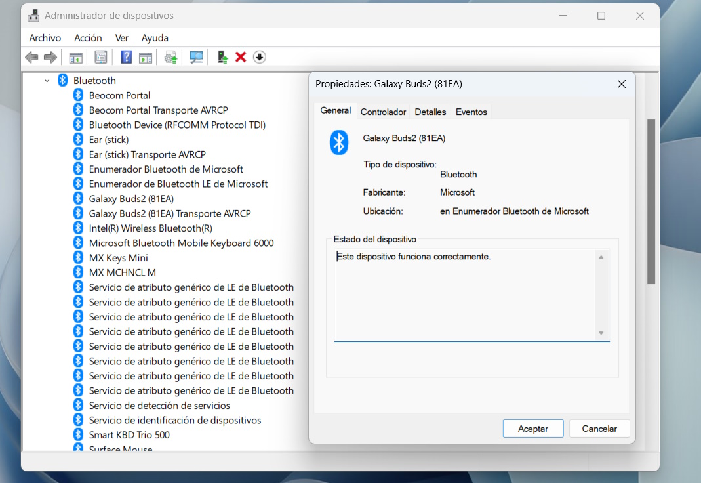Viewport: 701px width, 483px height.
Task: Select Ear (stick) Transporte AVRCP
Action: coord(147,154)
